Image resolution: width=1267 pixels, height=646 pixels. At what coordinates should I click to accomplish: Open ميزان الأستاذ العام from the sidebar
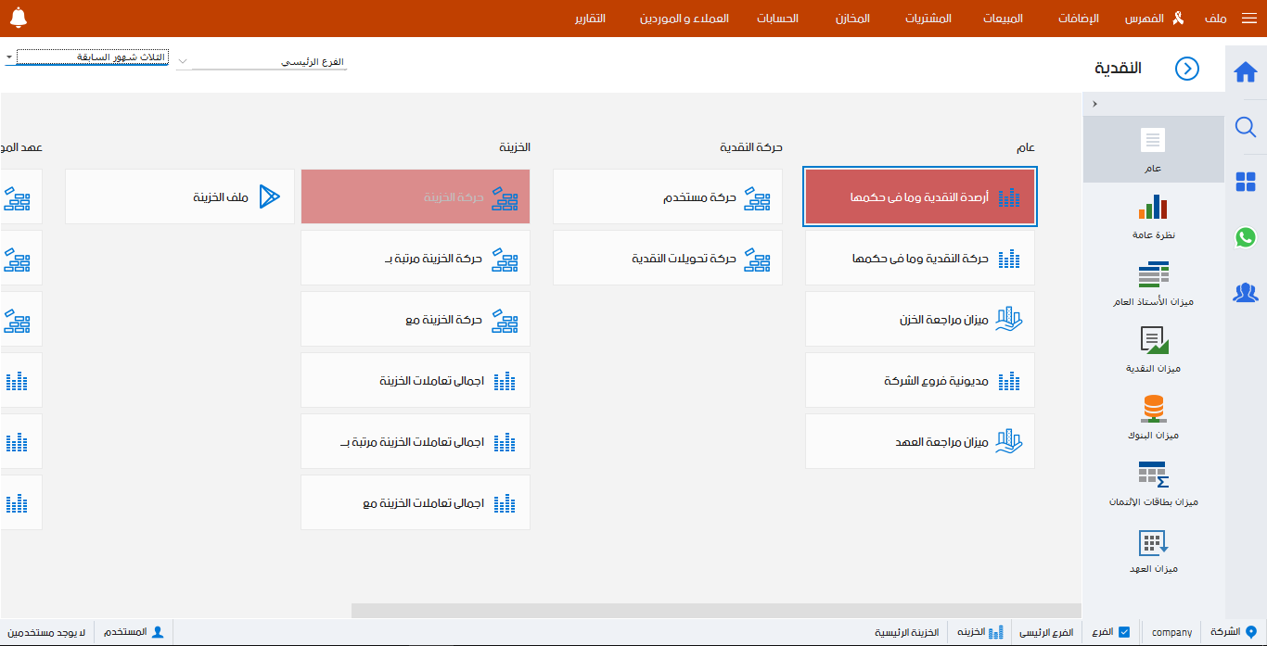coord(1153,281)
